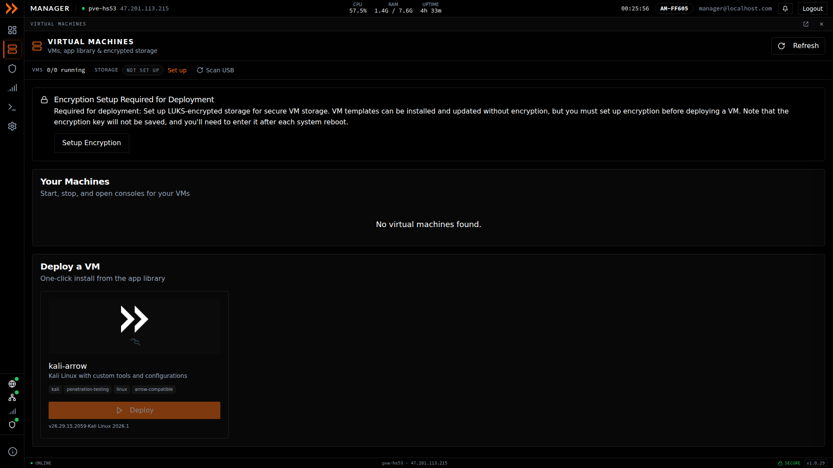Click the kali-arrow template thumbnail
Image resolution: width=833 pixels, height=468 pixels.
pos(134,327)
